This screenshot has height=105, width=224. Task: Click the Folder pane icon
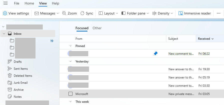(123, 13)
